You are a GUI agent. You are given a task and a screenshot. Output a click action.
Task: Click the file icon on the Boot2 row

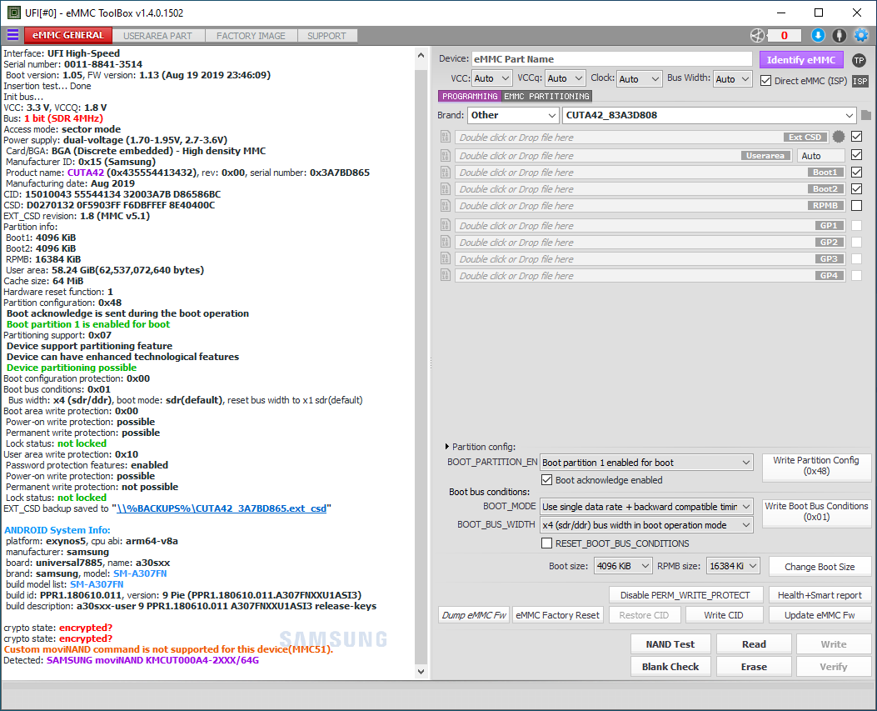click(x=446, y=189)
